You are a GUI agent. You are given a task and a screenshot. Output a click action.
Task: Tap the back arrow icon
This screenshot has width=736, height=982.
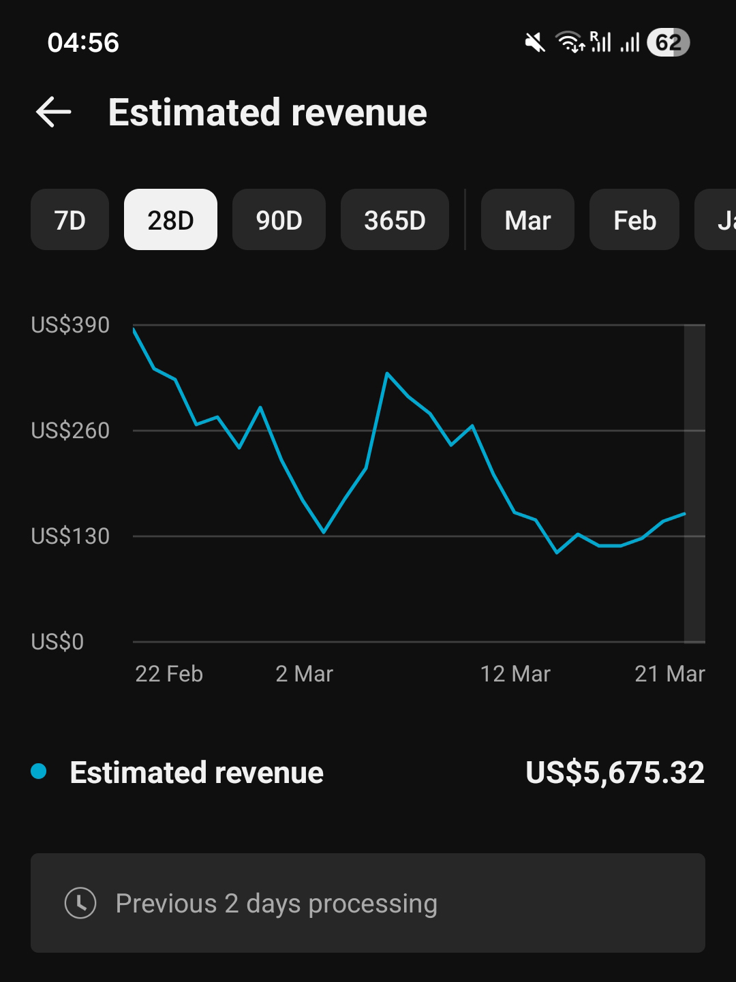[x=54, y=112]
